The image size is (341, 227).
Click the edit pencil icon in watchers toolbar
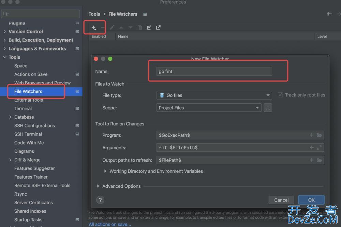point(112,27)
